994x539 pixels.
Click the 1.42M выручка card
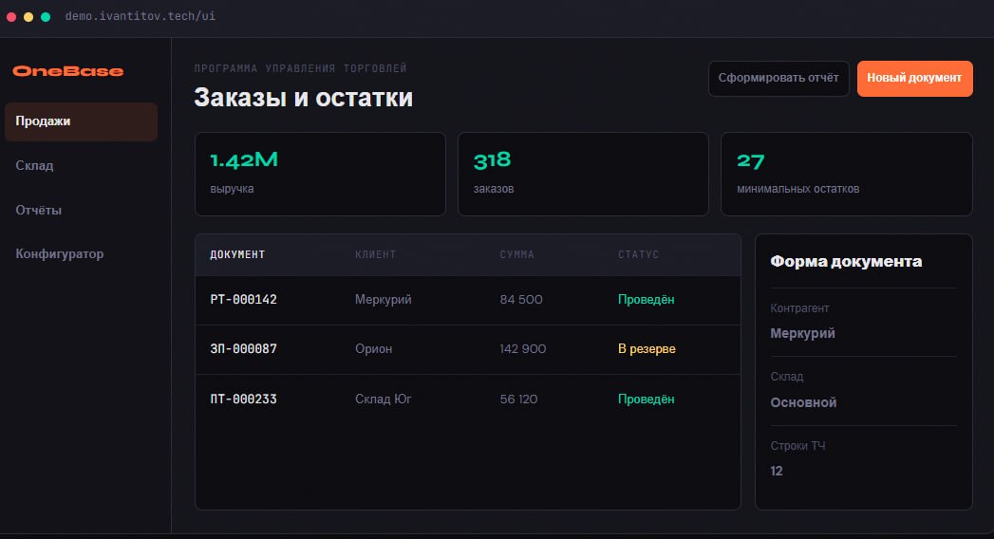coord(320,175)
